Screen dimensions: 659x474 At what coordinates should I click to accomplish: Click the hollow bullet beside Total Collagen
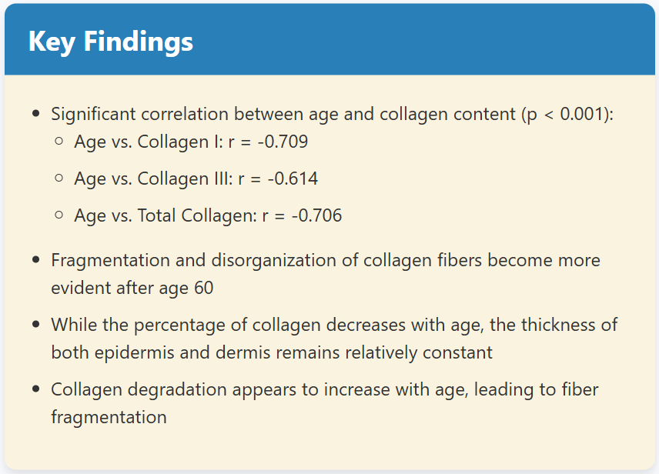pyautogui.click(x=59, y=215)
